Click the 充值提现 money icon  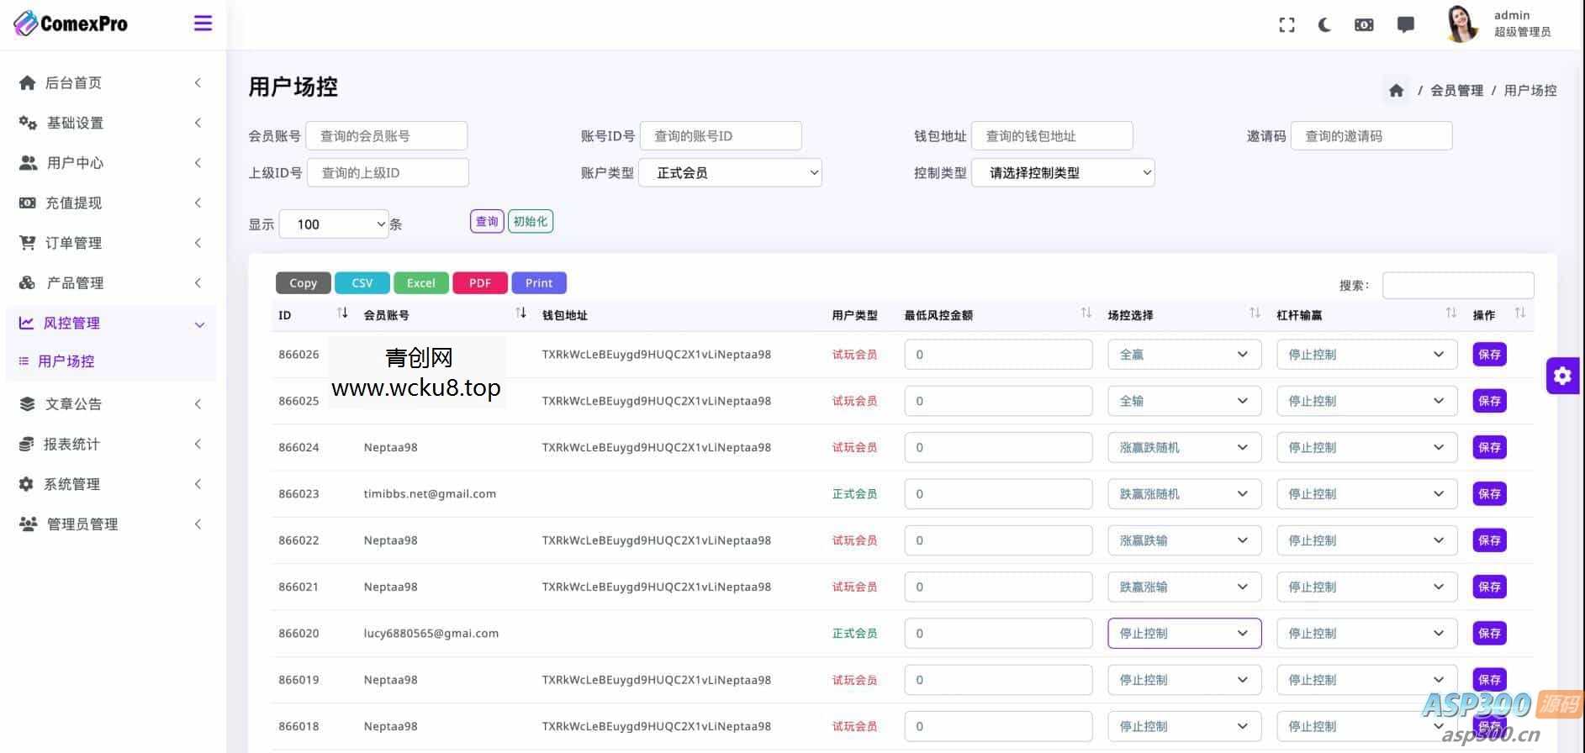pos(28,203)
